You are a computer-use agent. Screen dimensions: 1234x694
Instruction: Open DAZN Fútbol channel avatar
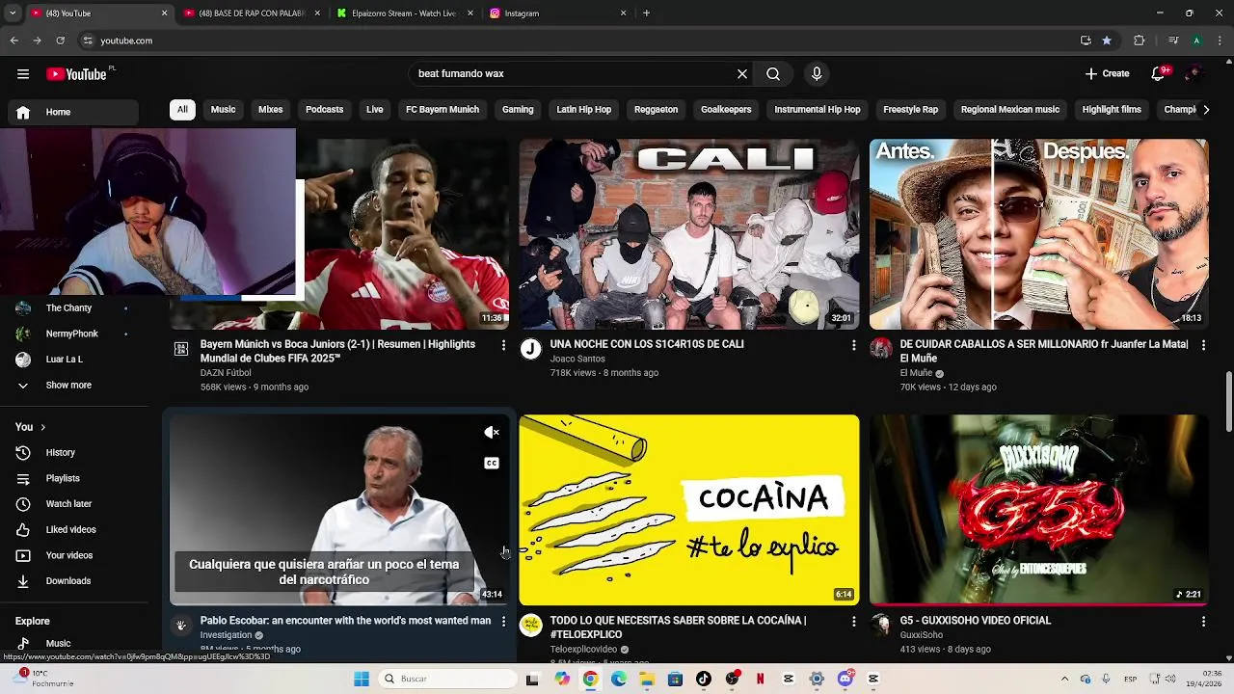click(181, 349)
